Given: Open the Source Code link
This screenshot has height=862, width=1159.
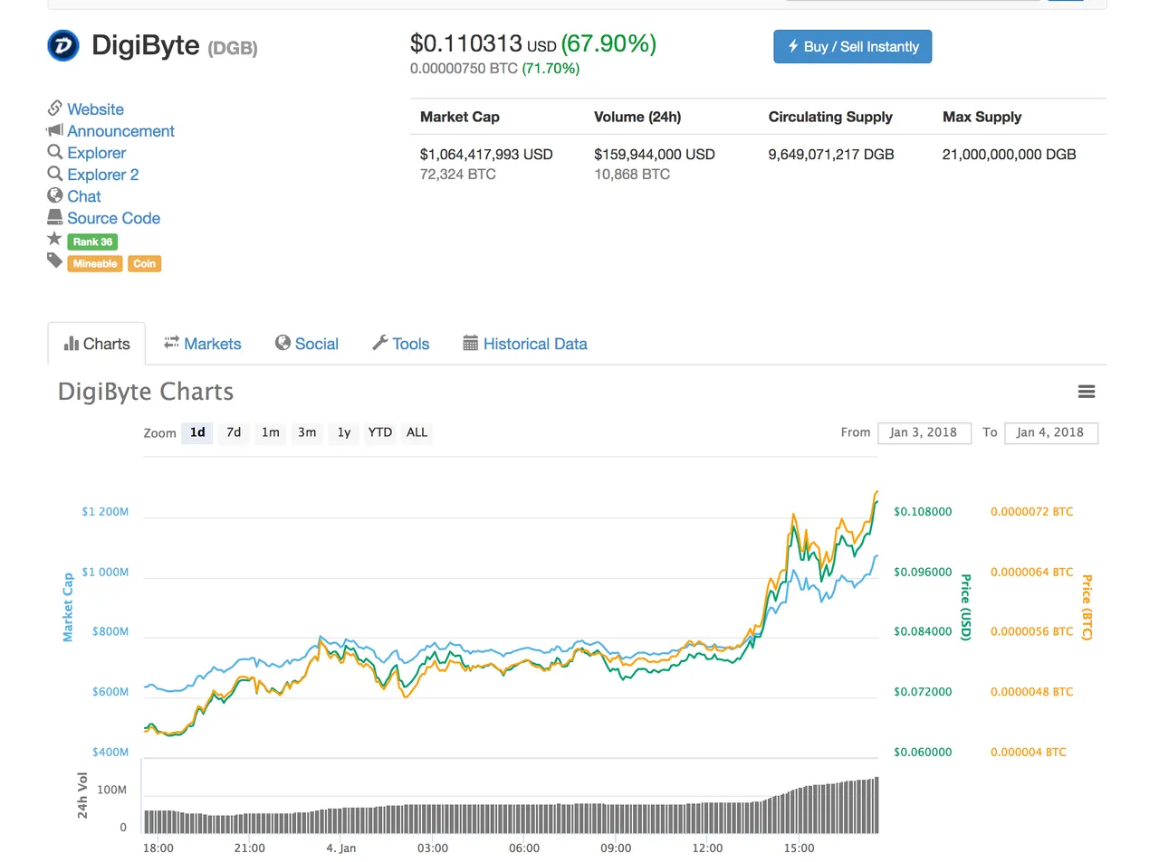Looking at the screenshot, I should point(113,218).
